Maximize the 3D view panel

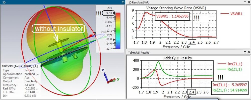[x=123, y=2]
